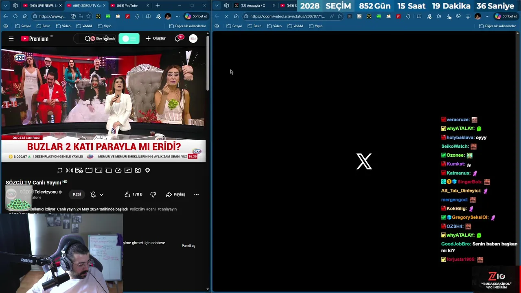Image resolution: width=521 pixels, height=293 pixels.
Task: Toggle the aspect-ratio rectangle icon under video
Action: click(x=99, y=170)
